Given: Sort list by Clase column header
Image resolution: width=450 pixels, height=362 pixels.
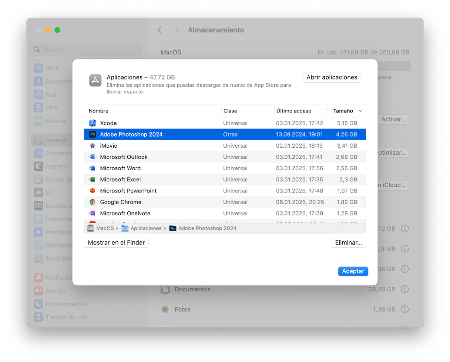Looking at the screenshot, I should click(230, 111).
